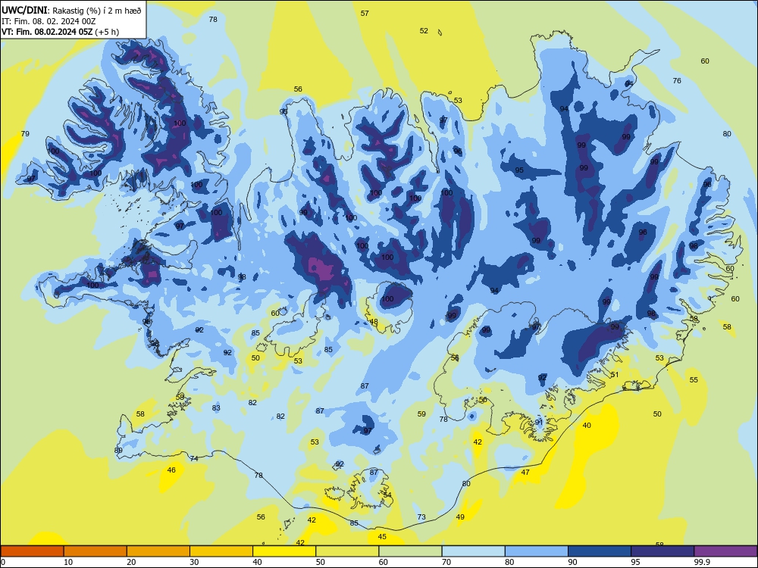Click the bright yellow 40–50 legend swatch
Viewport: 758px width, 568px height.
(x=284, y=551)
